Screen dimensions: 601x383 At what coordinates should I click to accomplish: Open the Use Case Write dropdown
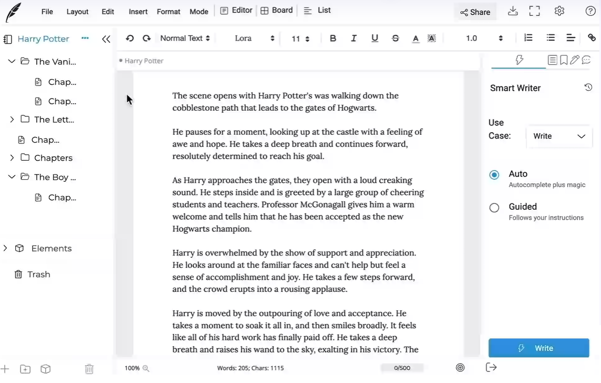click(559, 136)
